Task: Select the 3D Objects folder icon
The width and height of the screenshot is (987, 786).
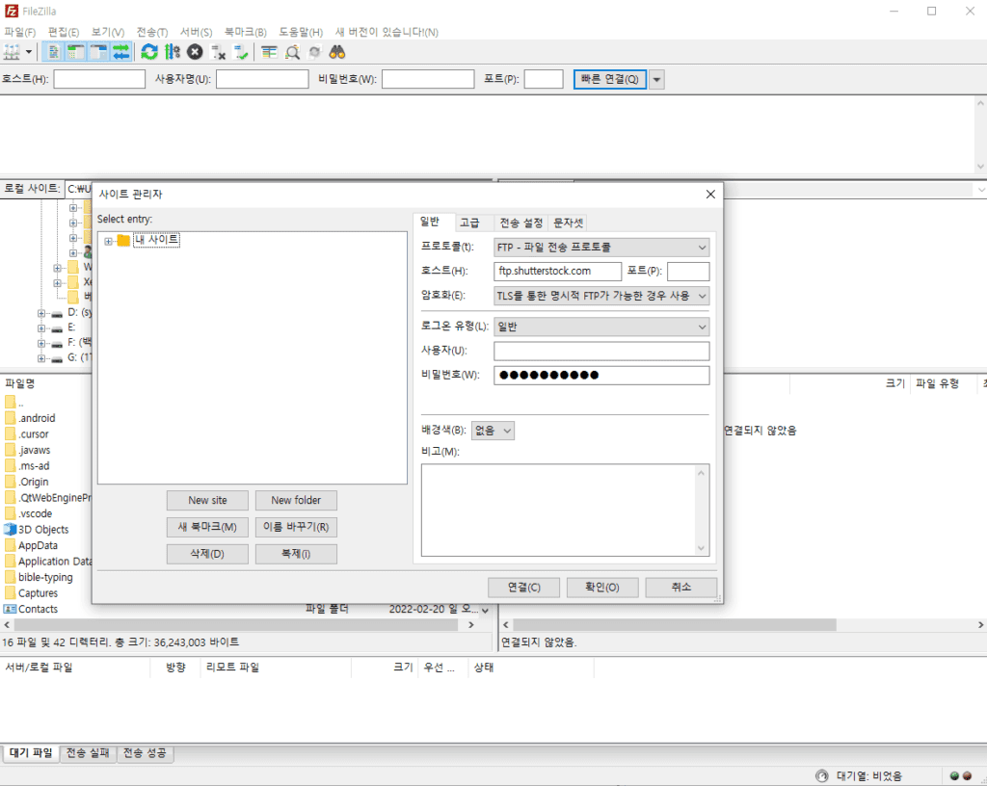Action: click(x=10, y=530)
